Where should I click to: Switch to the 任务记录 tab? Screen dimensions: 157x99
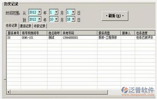coord(12,26)
